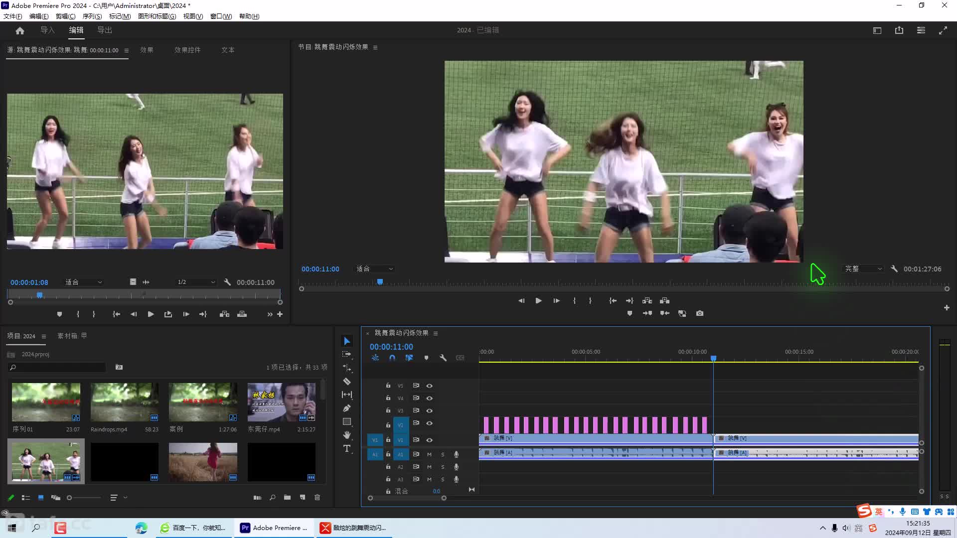Viewport: 957px width, 538px height.
Task: Click new bin folder icon in Project panel
Action: click(287, 497)
